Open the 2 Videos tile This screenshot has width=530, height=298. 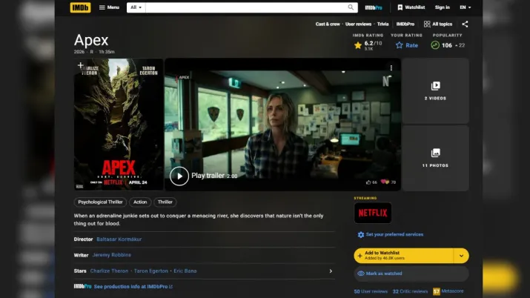435,90
